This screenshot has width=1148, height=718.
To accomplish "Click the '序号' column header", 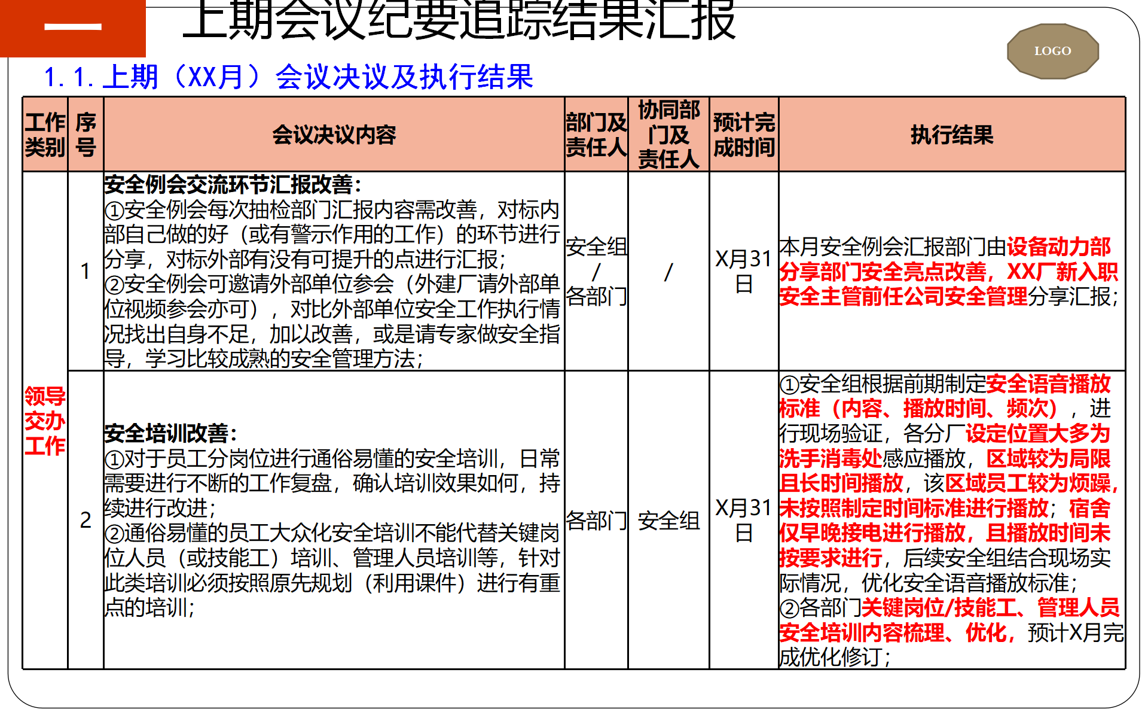I will point(86,135).
